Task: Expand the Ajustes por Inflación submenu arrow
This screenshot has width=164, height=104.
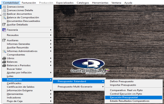Action: click(x=51, y=73)
